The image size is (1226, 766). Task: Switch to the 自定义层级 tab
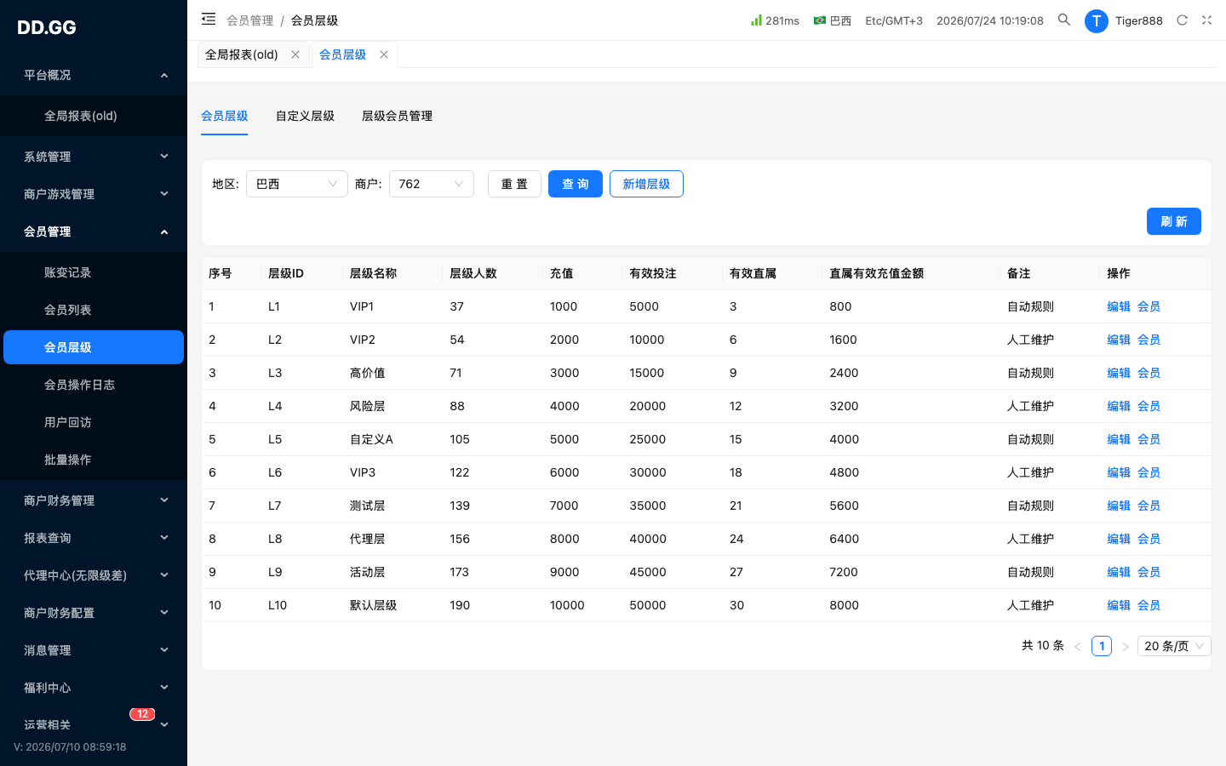[305, 116]
